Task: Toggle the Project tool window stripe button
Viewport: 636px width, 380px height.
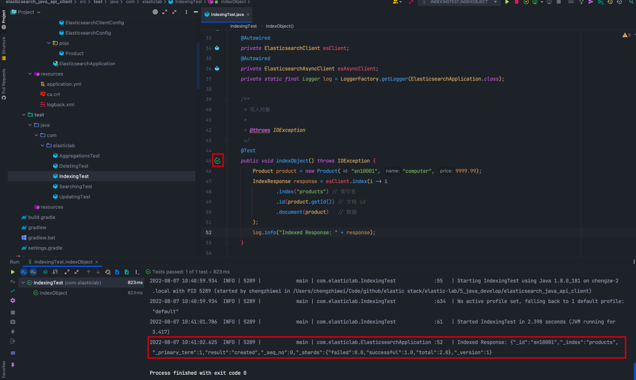Action: coord(4,19)
